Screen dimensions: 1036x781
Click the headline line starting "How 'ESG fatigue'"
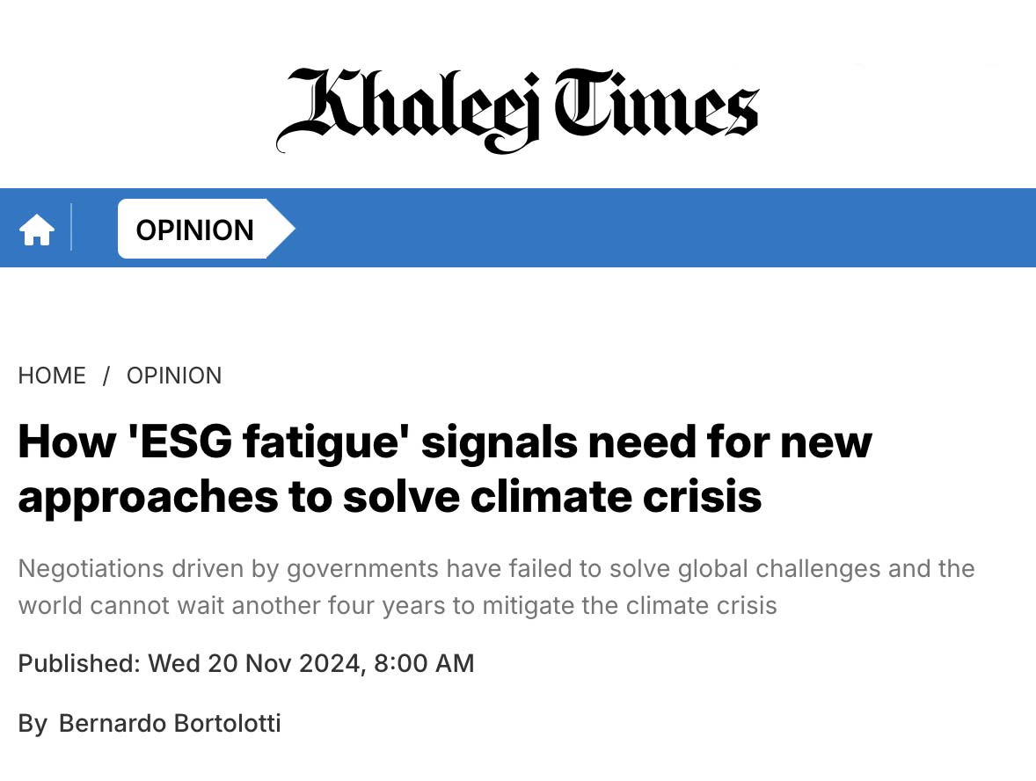tap(444, 441)
